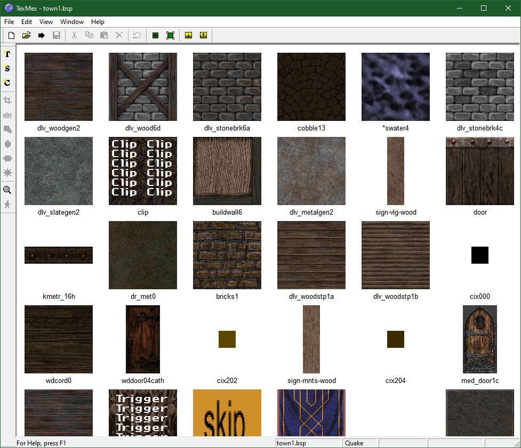Screen dimensions: 521x448
Task: Select the clip texture thumbnail
Action: (x=143, y=171)
